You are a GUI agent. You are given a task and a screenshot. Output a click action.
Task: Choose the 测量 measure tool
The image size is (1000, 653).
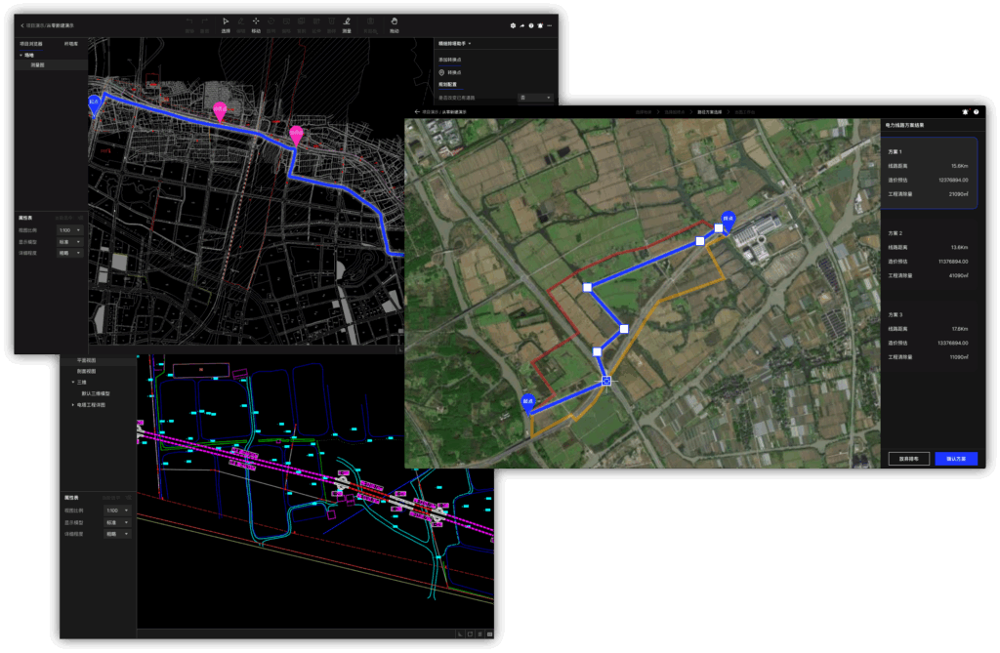(346, 22)
